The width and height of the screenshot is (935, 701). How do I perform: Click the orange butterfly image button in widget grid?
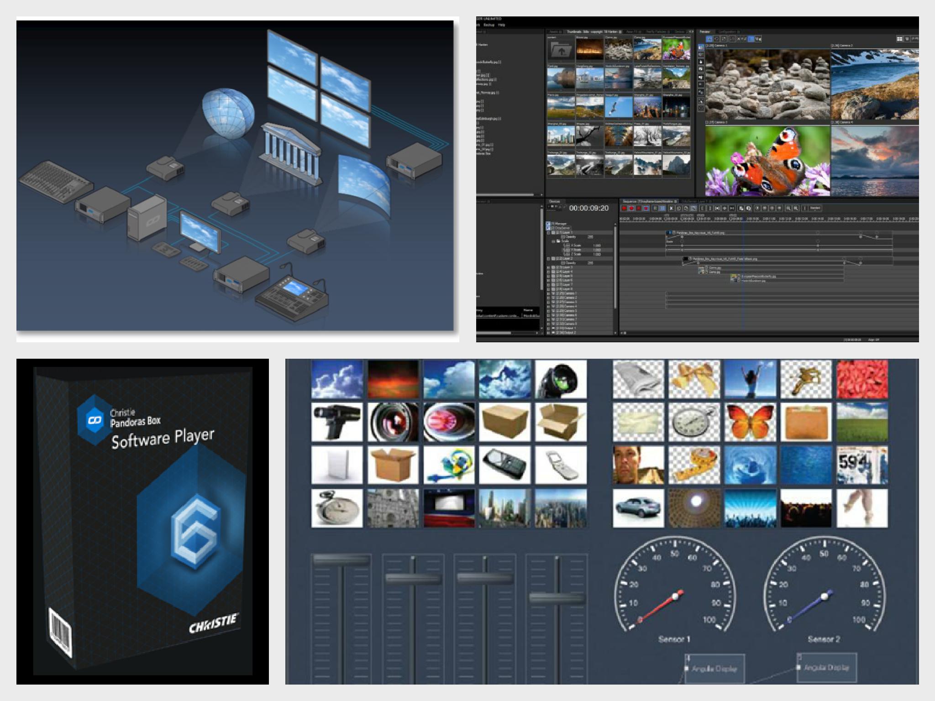point(750,422)
